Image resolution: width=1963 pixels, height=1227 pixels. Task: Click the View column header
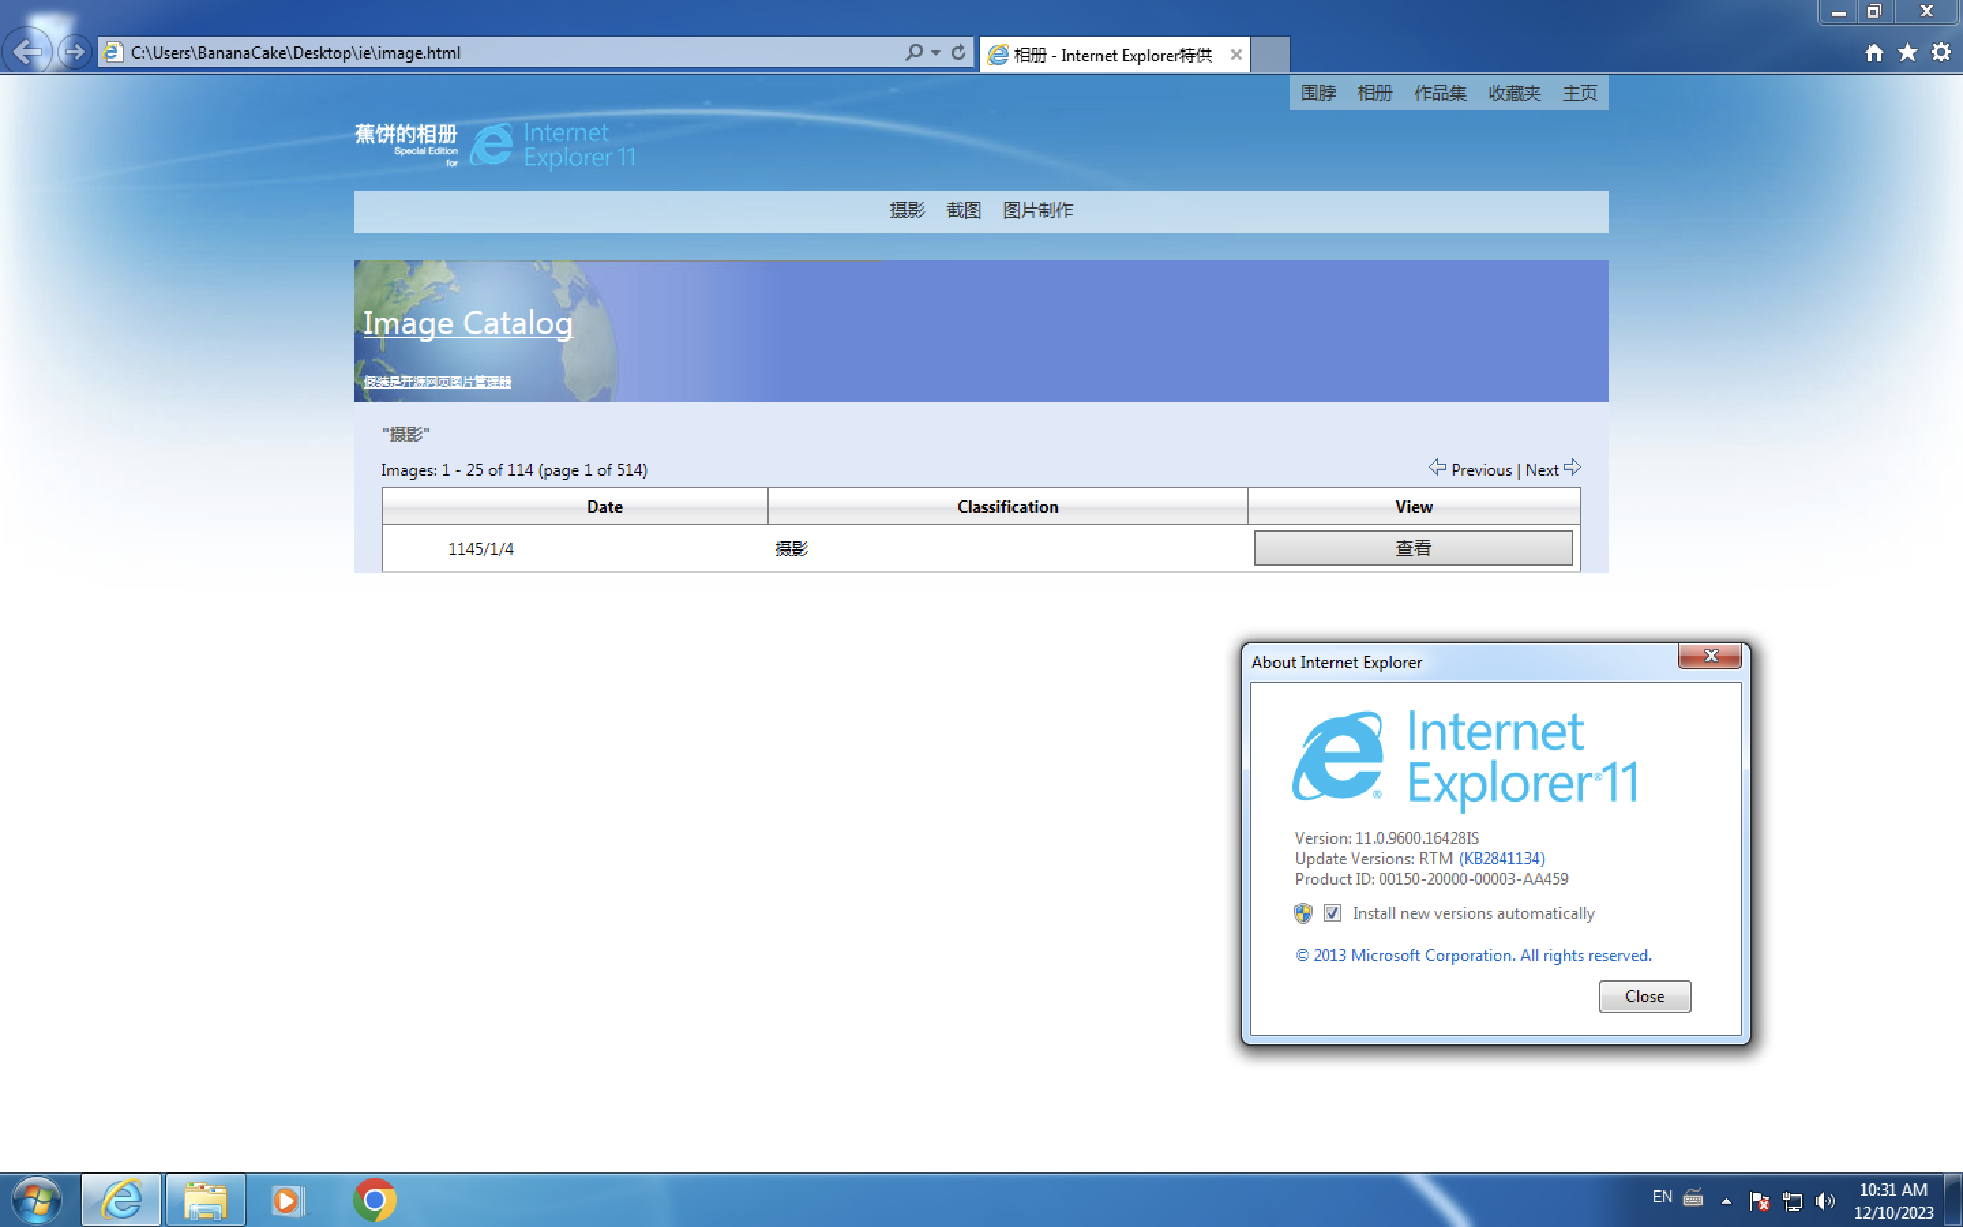(x=1414, y=506)
